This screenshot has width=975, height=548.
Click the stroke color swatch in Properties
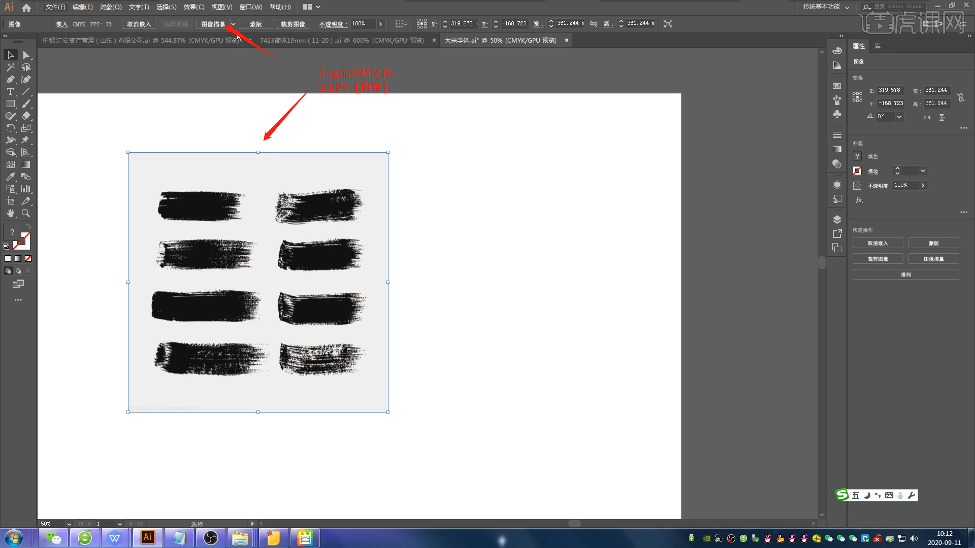(x=857, y=171)
